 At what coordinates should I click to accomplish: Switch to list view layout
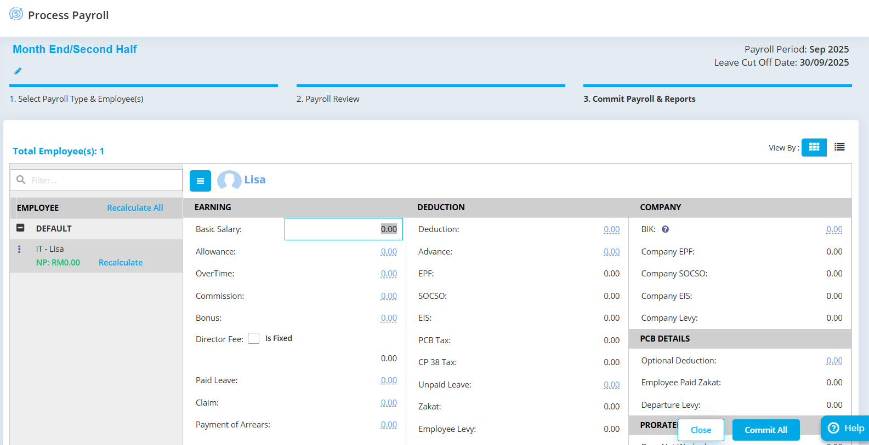[x=839, y=147]
